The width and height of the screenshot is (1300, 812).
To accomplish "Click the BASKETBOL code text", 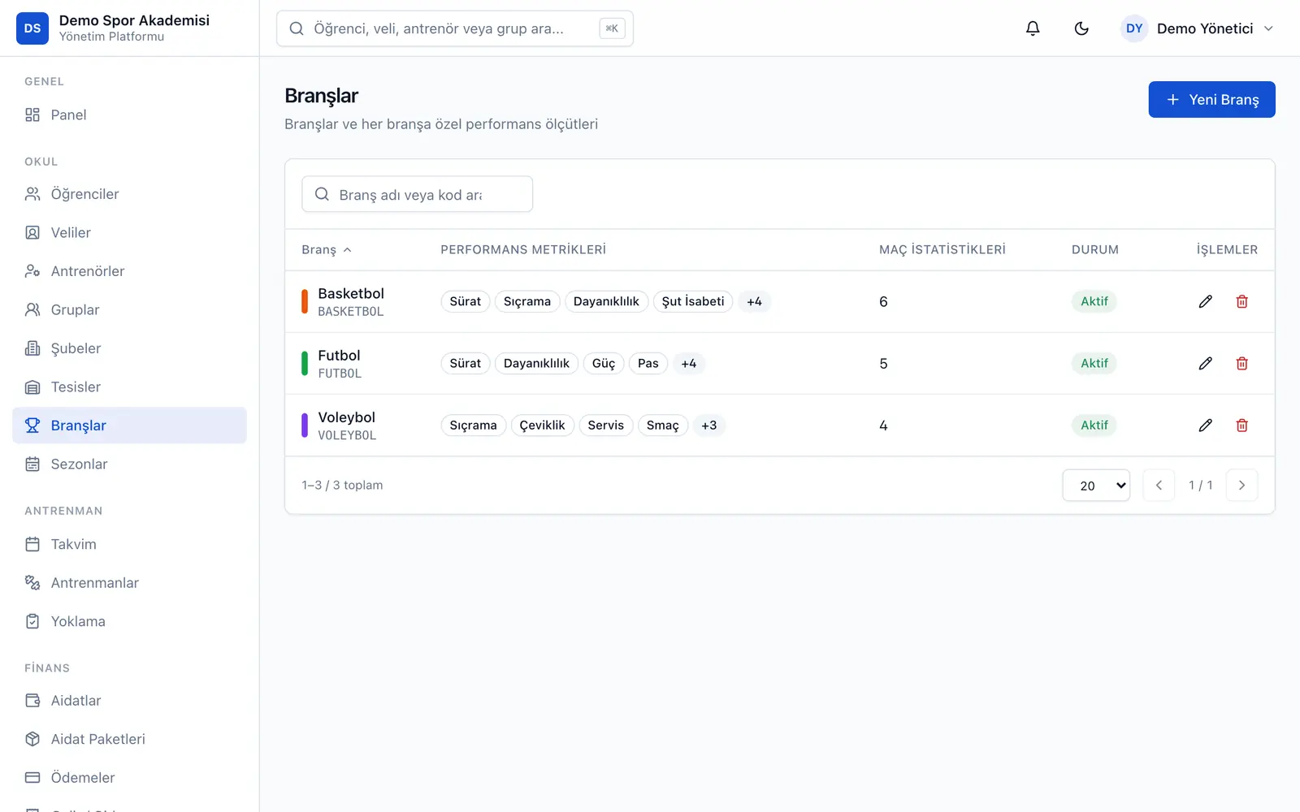I will [351, 312].
